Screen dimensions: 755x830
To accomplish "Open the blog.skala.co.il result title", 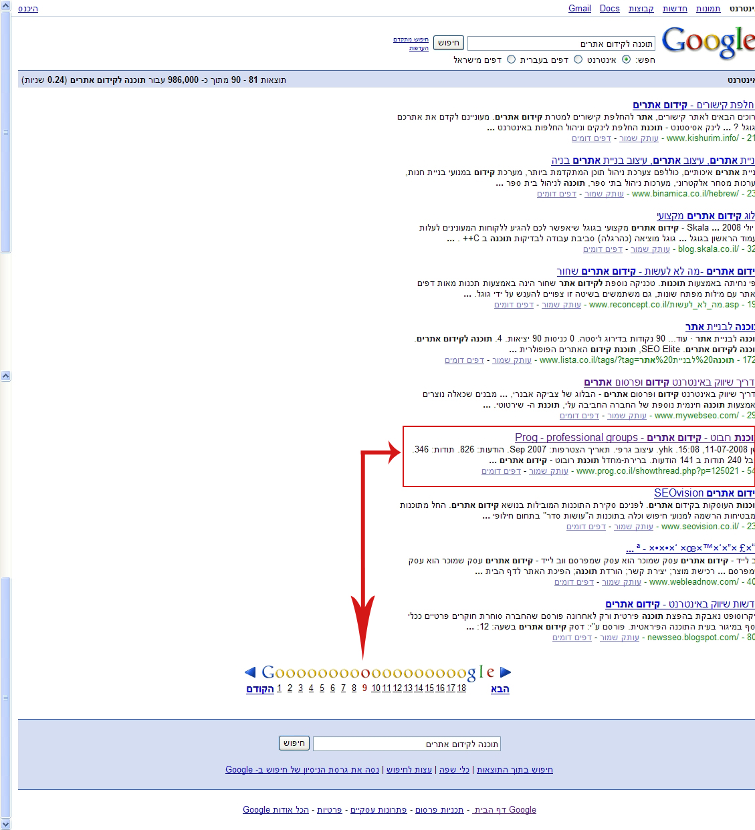I will pyautogui.click(x=706, y=216).
